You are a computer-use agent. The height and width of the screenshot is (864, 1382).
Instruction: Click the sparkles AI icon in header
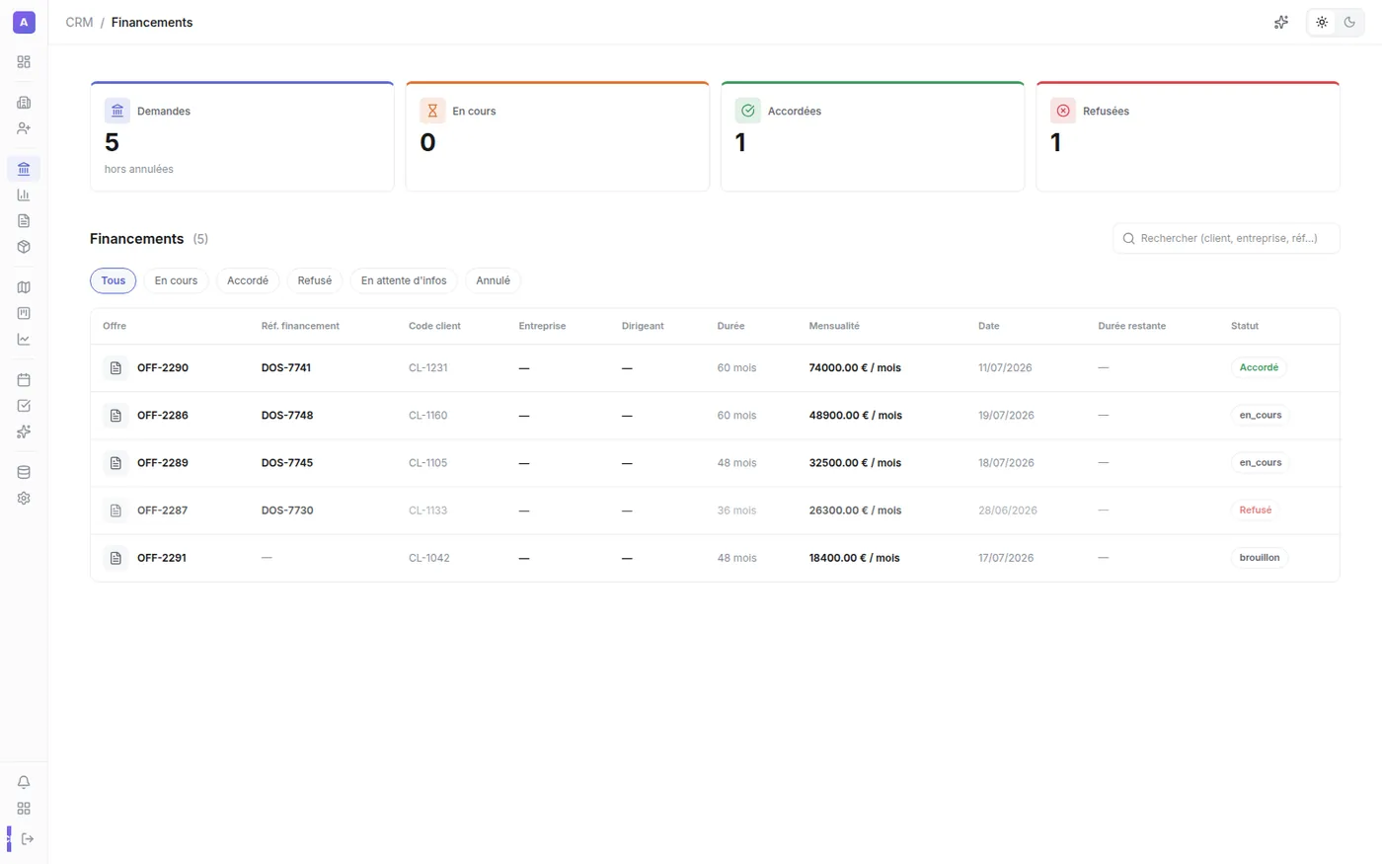pyautogui.click(x=1281, y=22)
